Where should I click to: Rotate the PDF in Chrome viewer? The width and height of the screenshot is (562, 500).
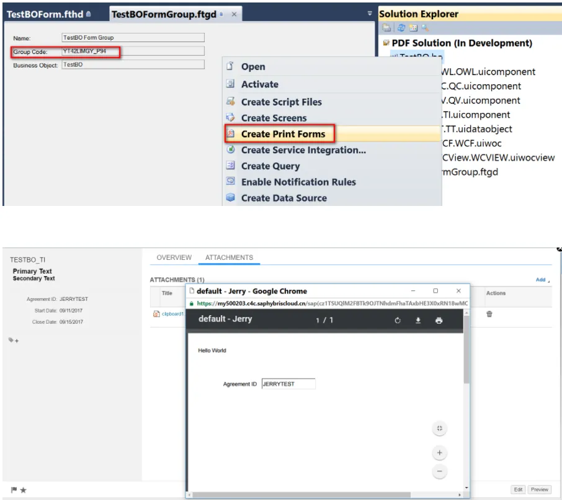point(398,320)
